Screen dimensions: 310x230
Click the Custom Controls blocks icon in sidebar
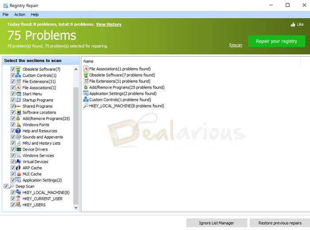coord(18,75)
